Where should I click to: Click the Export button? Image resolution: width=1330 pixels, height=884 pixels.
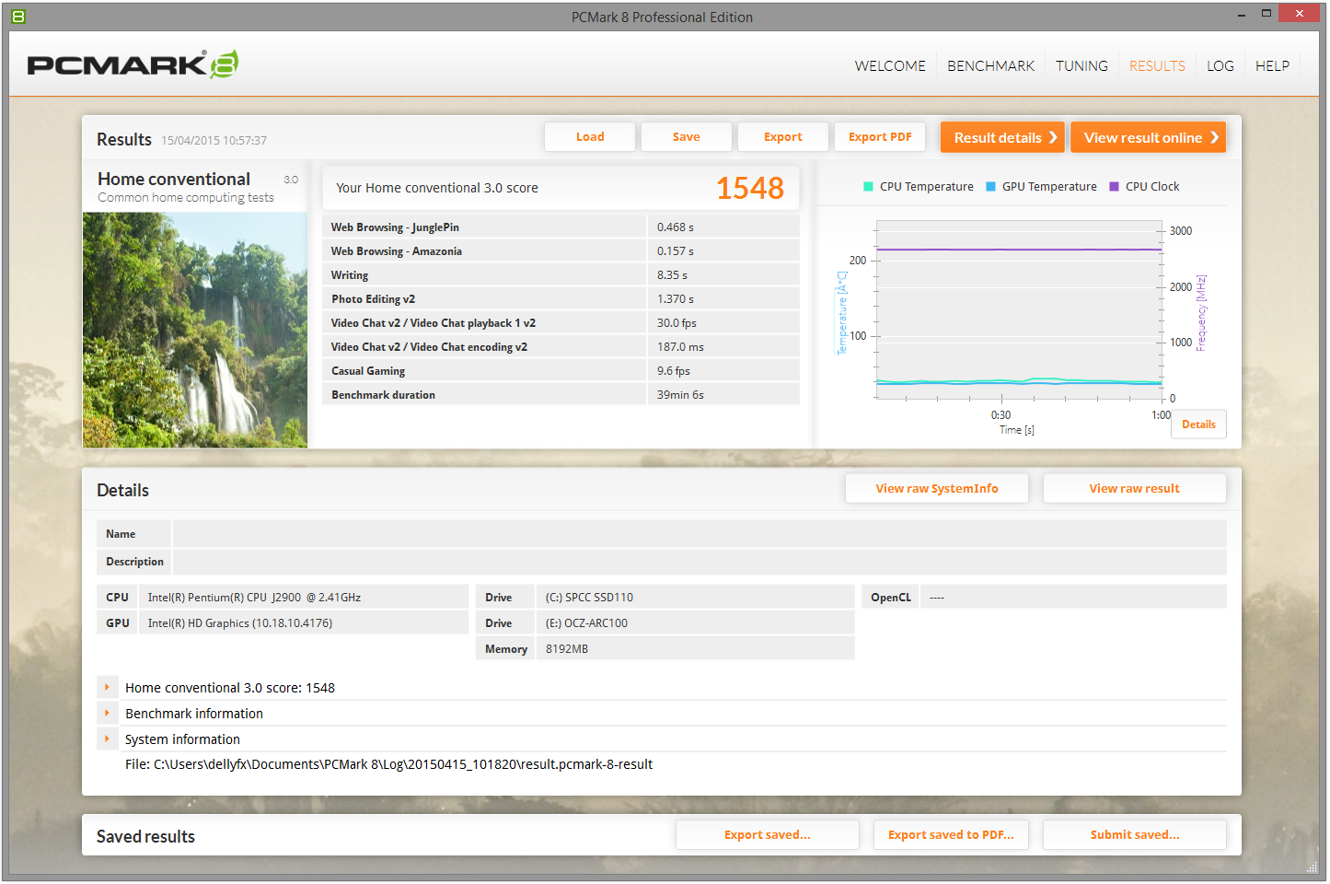tap(783, 137)
